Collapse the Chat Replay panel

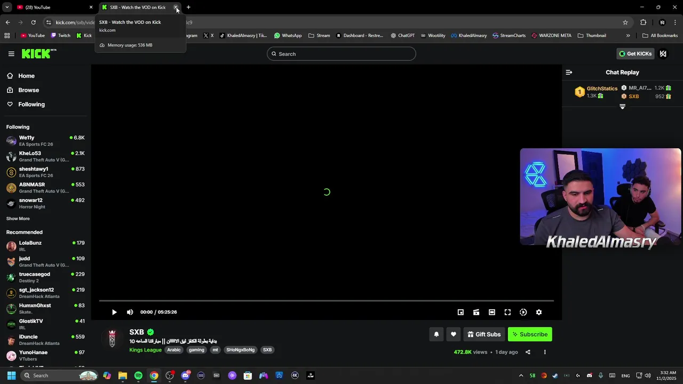(x=569, y=72)
